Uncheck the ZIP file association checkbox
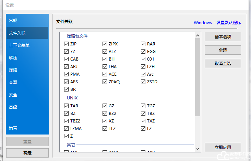The image size is (251, 161). tap(67, 44)
